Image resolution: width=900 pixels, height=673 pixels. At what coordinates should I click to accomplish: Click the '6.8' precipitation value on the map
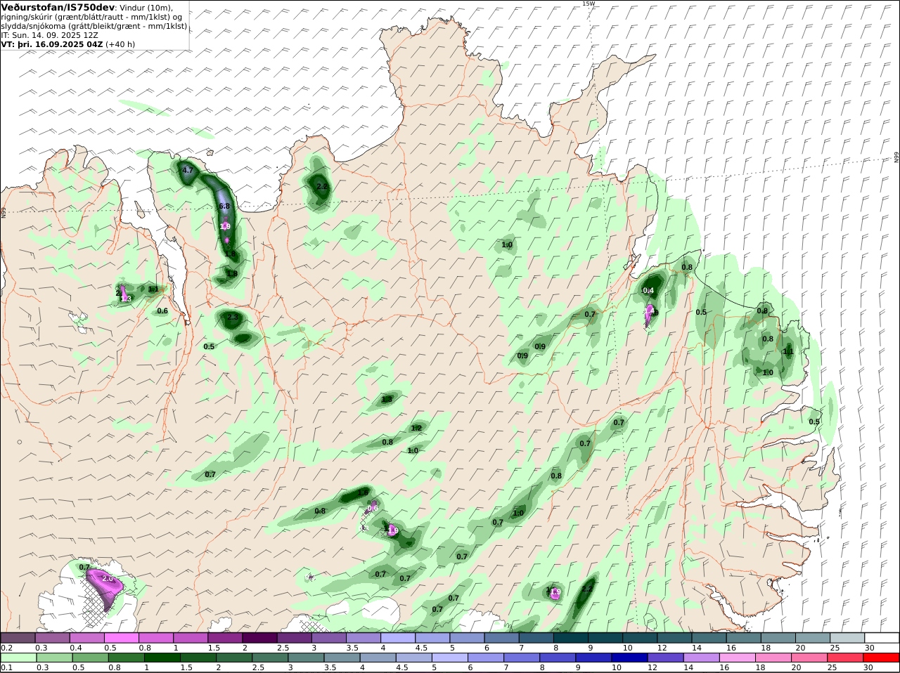click(224, 206)
